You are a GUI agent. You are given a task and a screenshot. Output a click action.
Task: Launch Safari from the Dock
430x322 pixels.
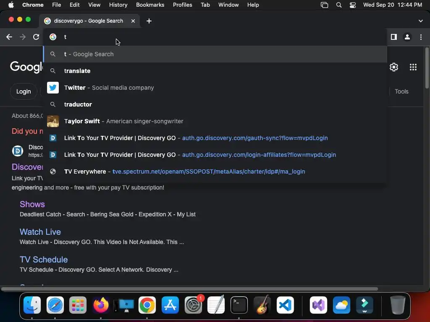coord(55,305)
